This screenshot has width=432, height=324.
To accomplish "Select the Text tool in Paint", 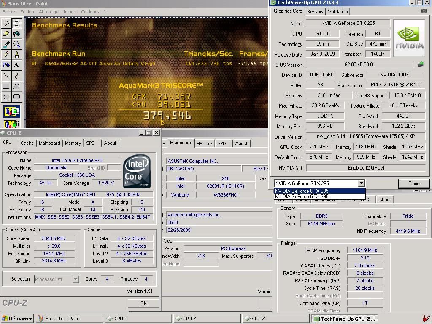I will pos(17,65).
